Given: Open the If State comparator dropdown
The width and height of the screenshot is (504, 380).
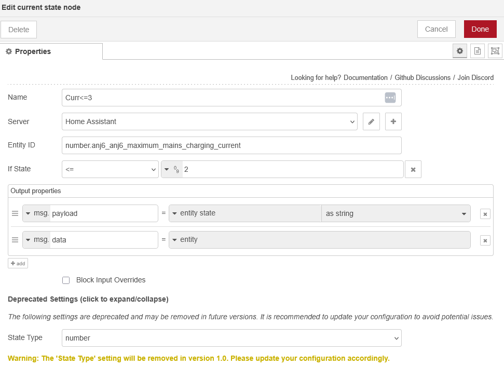Looking at the screenshot, I should click(110, 169).
